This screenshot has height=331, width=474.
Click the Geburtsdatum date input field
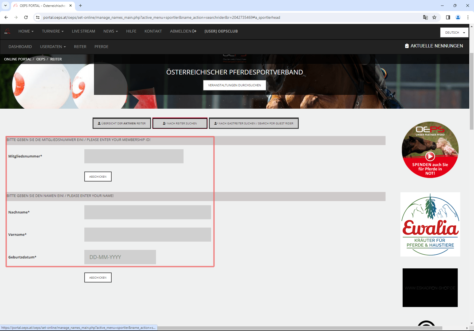[120, 257]
